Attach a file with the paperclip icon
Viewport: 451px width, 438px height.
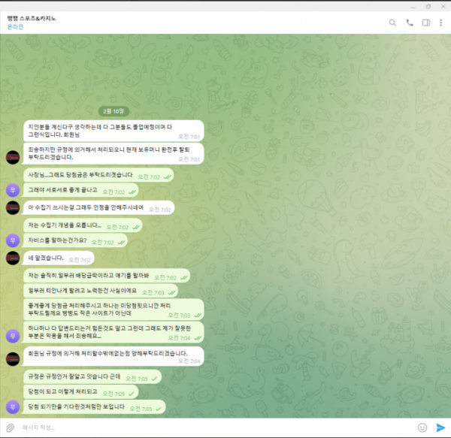point(10,427)
